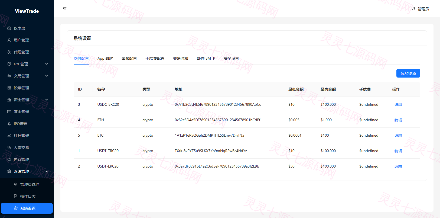Click the 大宗交易 icon
The image size is (440, 218).
click(x=9, y=148)
